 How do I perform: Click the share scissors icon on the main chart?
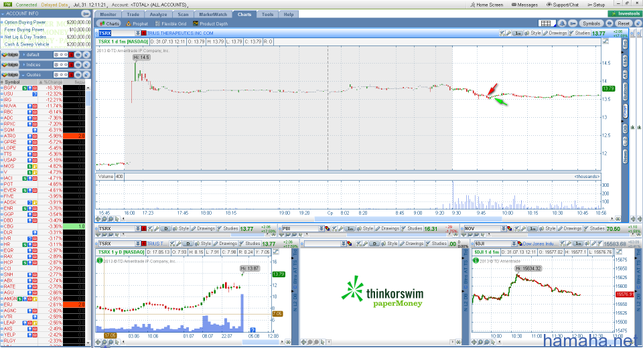pyautogui.click(x=502, y=33)
